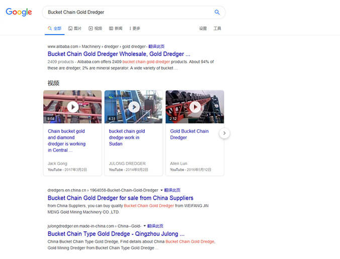340x259 pixels.
Task: Click 翻译此页 link next to alibaba.com result
Action: 156,46
